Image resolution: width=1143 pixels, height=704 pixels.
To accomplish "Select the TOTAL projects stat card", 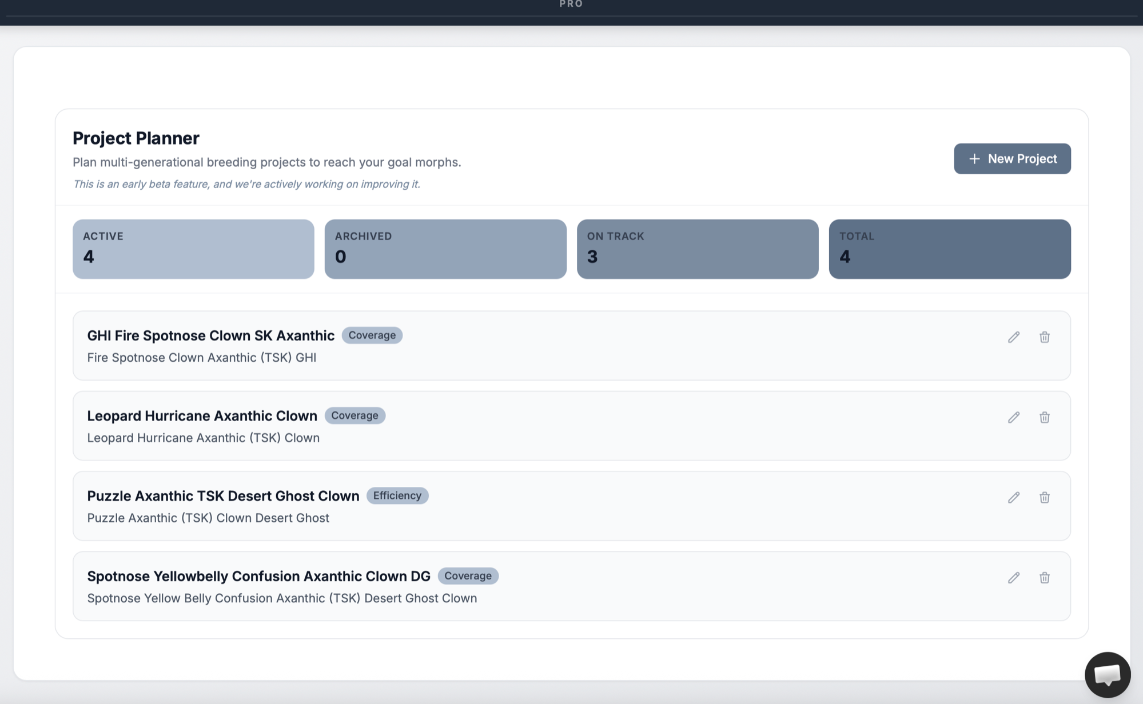I will click(x=950, y=249).
